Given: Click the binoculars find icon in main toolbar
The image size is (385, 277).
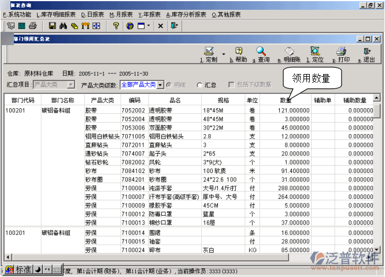Looking at the screenshot, I should coord(63,26).
